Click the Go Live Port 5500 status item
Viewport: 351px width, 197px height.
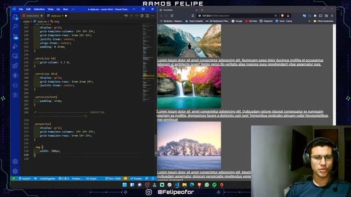113,178
